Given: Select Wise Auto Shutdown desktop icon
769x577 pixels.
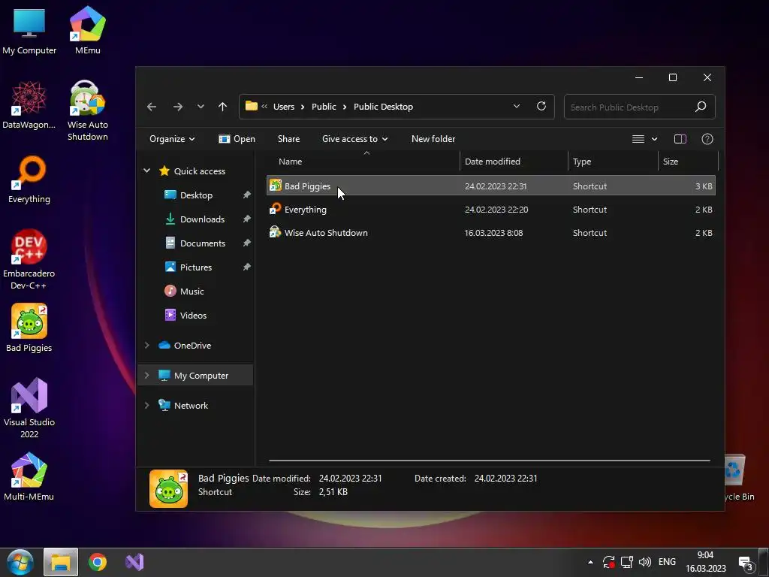Looking at the screenshot, I should point(87,111).
